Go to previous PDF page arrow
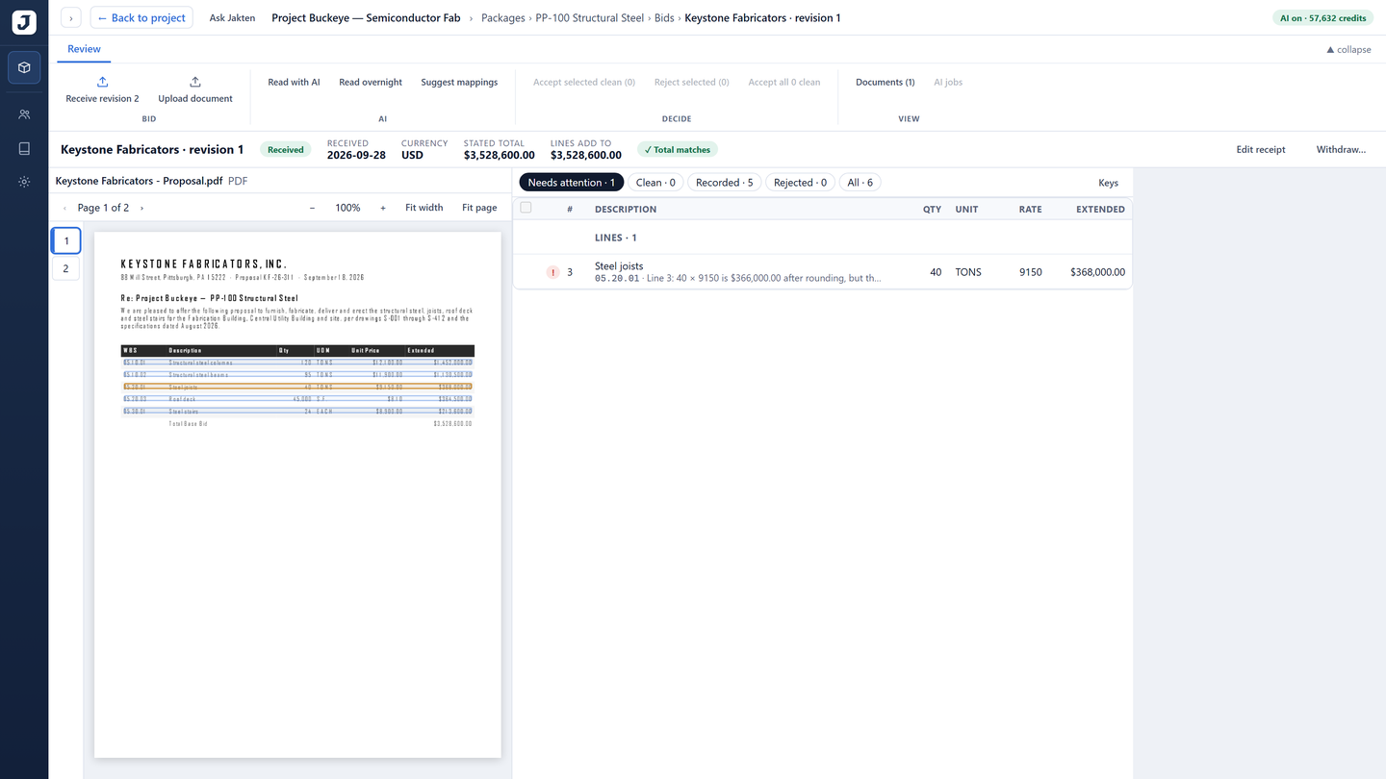The height and width of the screenshot is (779, 1386). click(65, 208)
